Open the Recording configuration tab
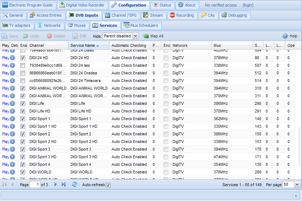The height and width of the screenshot is (201, 302). point(182,15)
